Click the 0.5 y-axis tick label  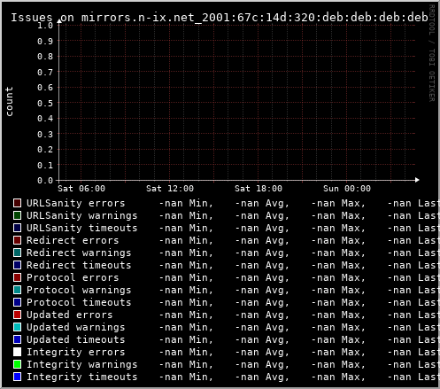click(x=45, y=103)
